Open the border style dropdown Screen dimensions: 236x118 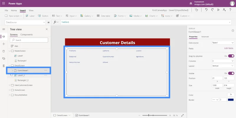pos(215,100)
